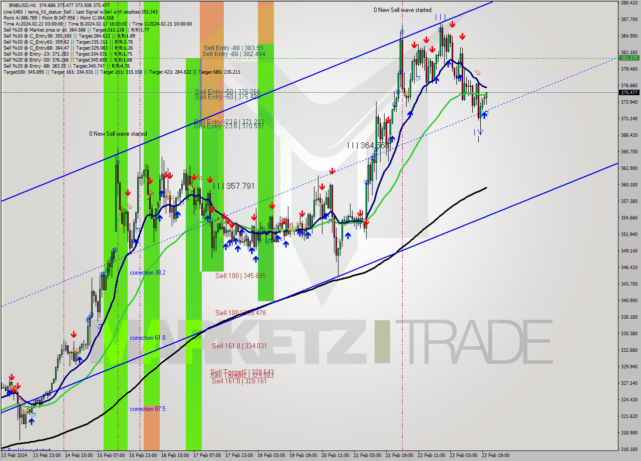Image resolution: width=641 pixels, height=461 pixels.
Task: Click the 390.420 price axis label
Action: (629, 3)
